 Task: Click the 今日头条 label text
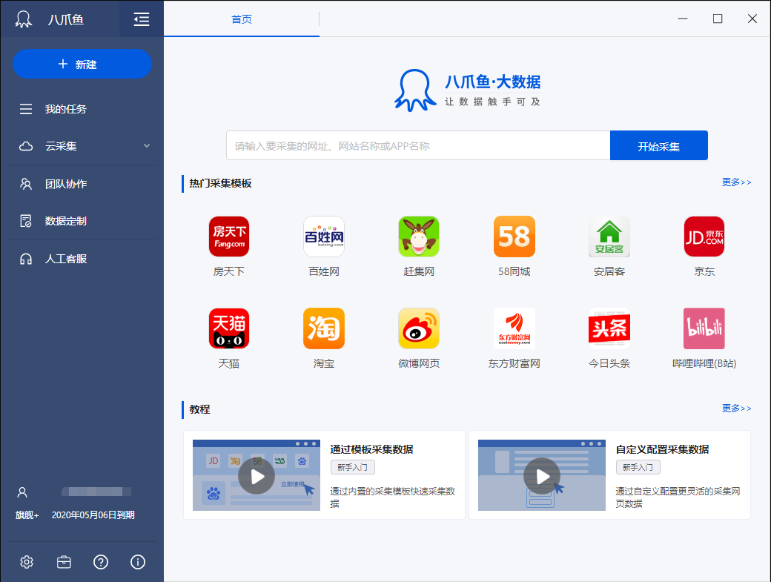[609, 364]
